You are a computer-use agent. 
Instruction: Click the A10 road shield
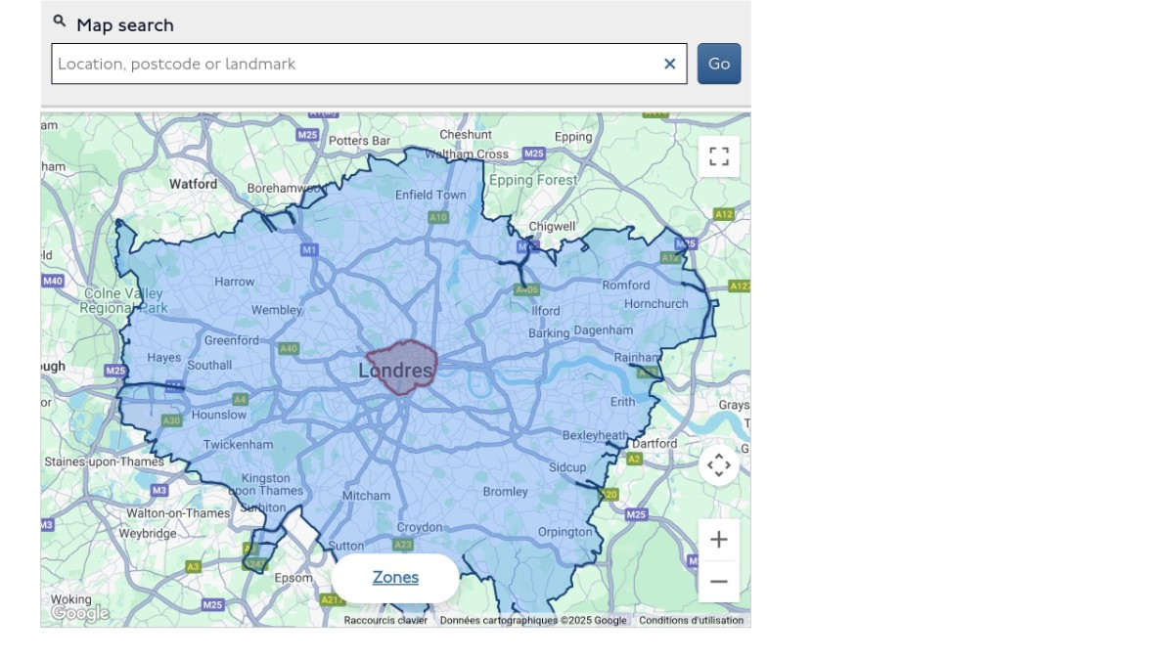(438, 217)
